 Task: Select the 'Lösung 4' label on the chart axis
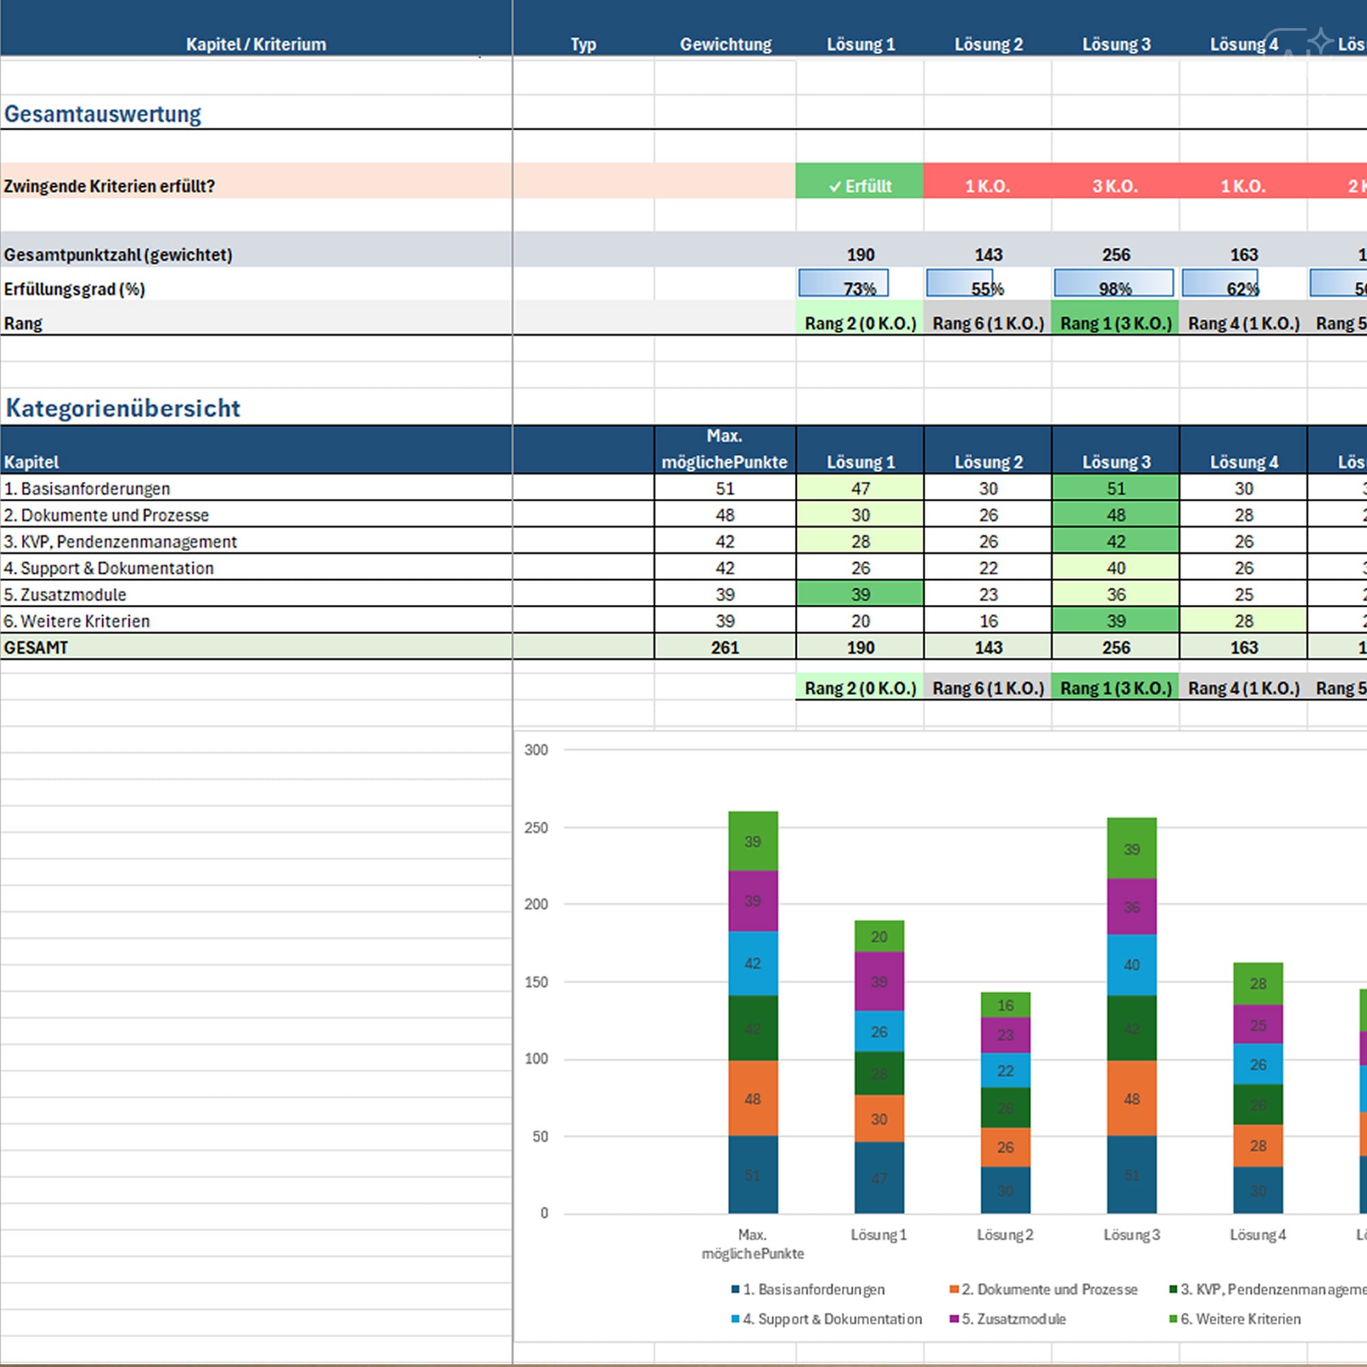pos(1258,1234)
